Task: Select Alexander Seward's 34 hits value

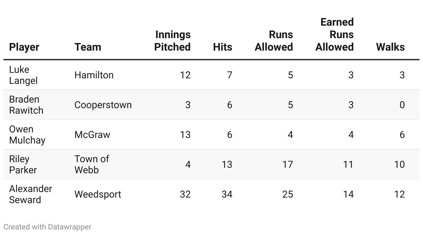Action: coord(227,194)
